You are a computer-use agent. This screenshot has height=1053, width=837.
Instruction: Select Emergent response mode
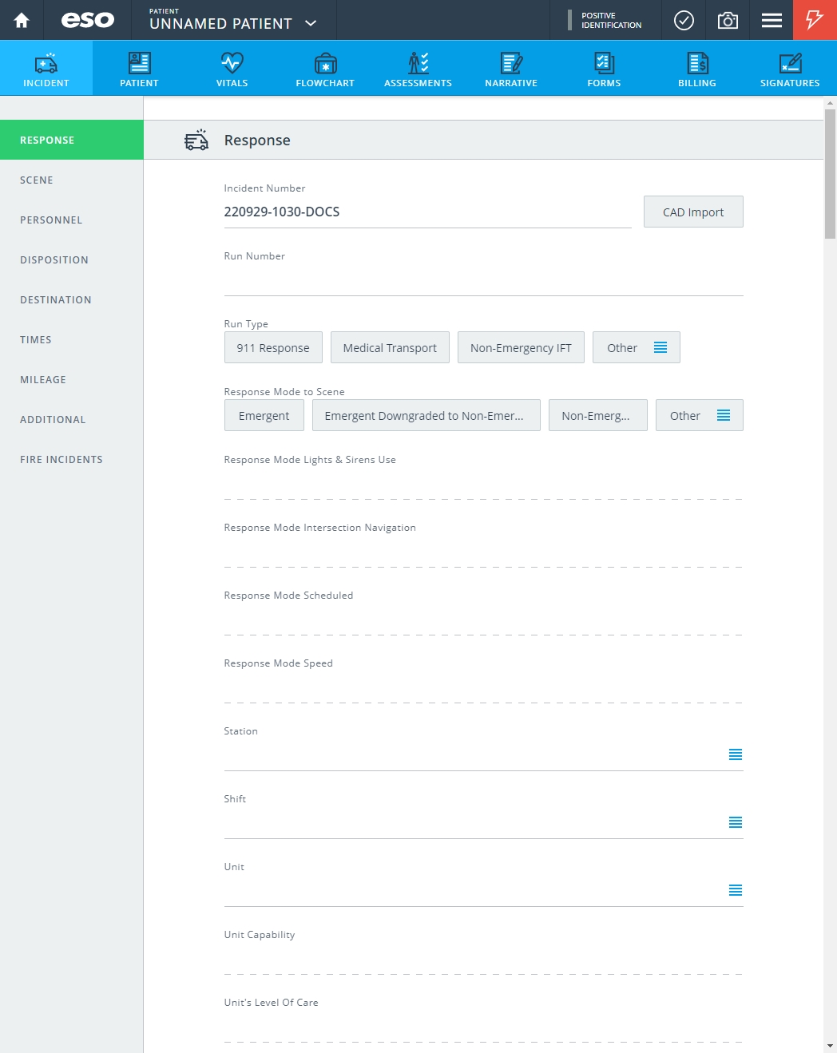[264, 415]
